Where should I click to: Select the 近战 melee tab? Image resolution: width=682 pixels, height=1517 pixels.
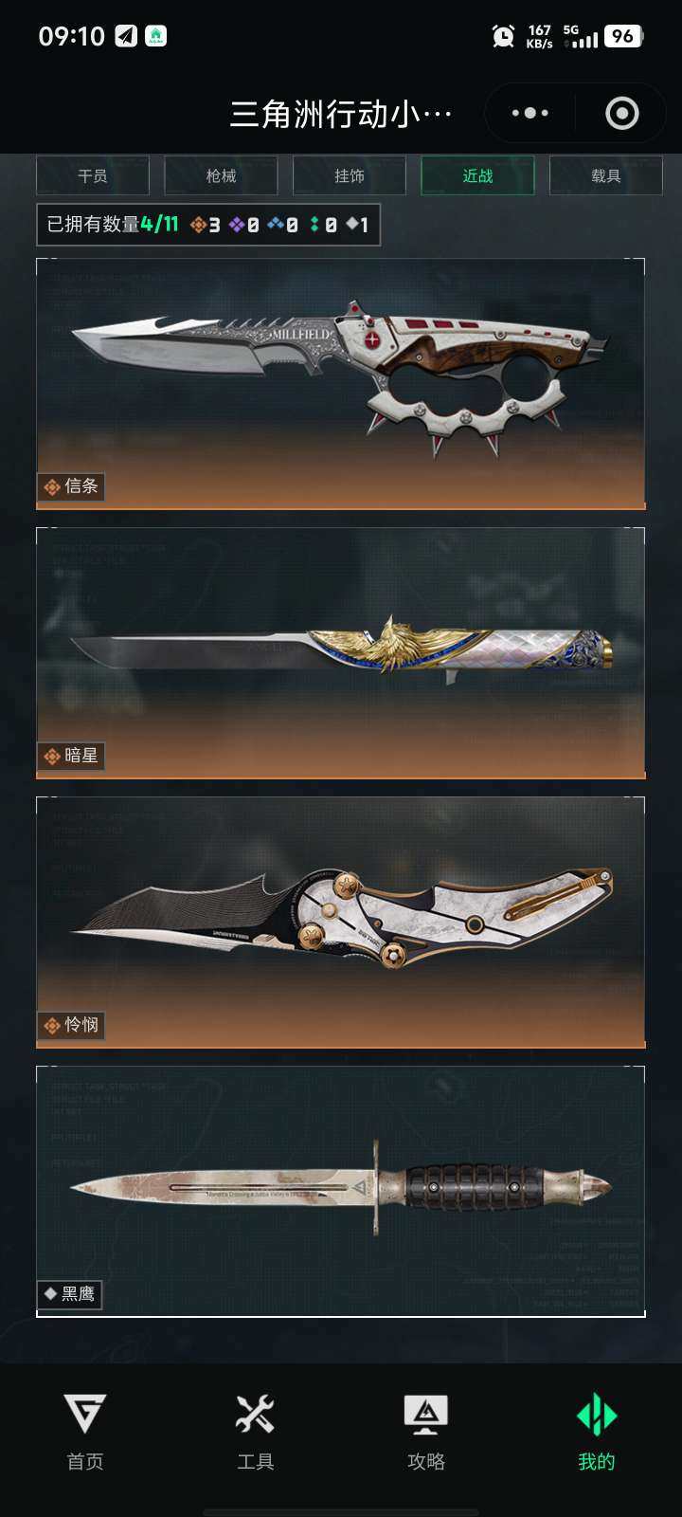477,175
